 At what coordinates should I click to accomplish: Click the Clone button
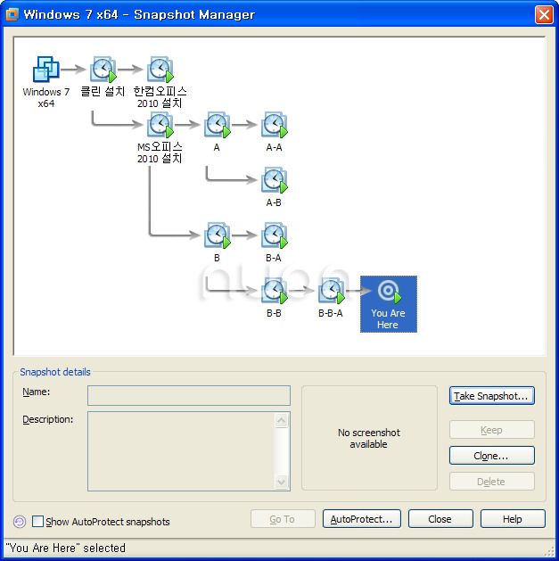(x=492, y=456)
